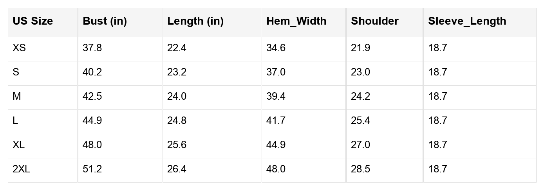Viewport: 544px width, 190px height.
Task: Click the 2XL size row label
Action: point(21,169)
